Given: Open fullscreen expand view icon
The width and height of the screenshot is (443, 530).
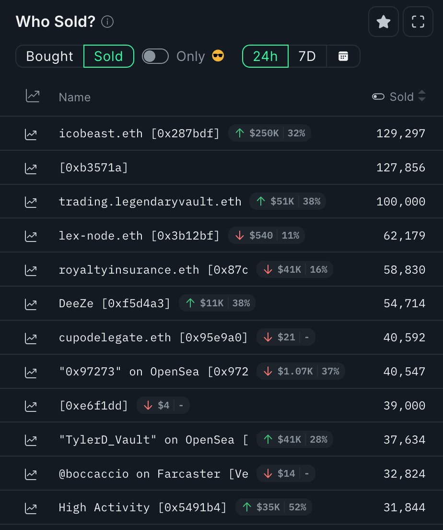Looking at the screenshot, I should pos(418,22).
